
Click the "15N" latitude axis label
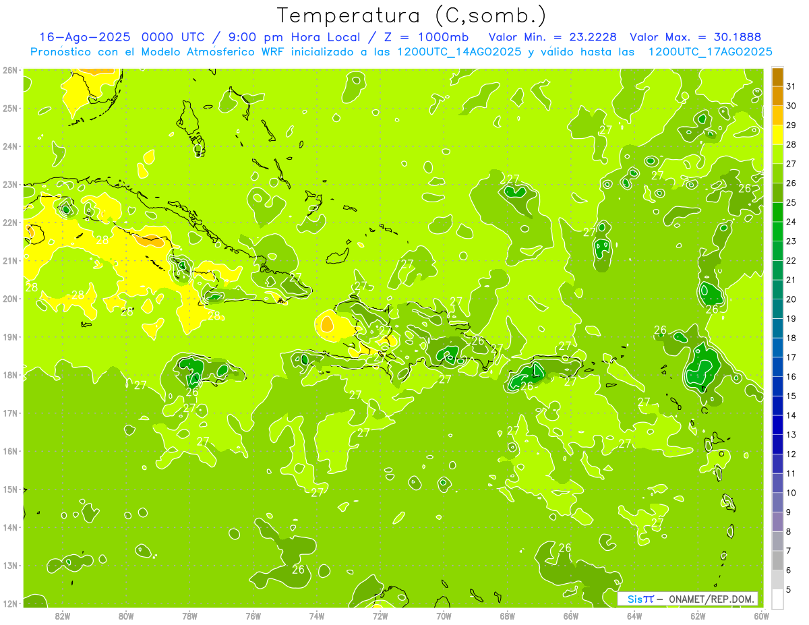click(10, 489)
